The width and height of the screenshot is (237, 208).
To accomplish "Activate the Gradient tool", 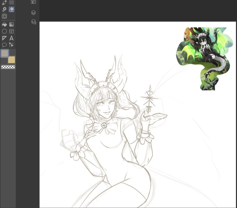I will [x=12, y=24].
